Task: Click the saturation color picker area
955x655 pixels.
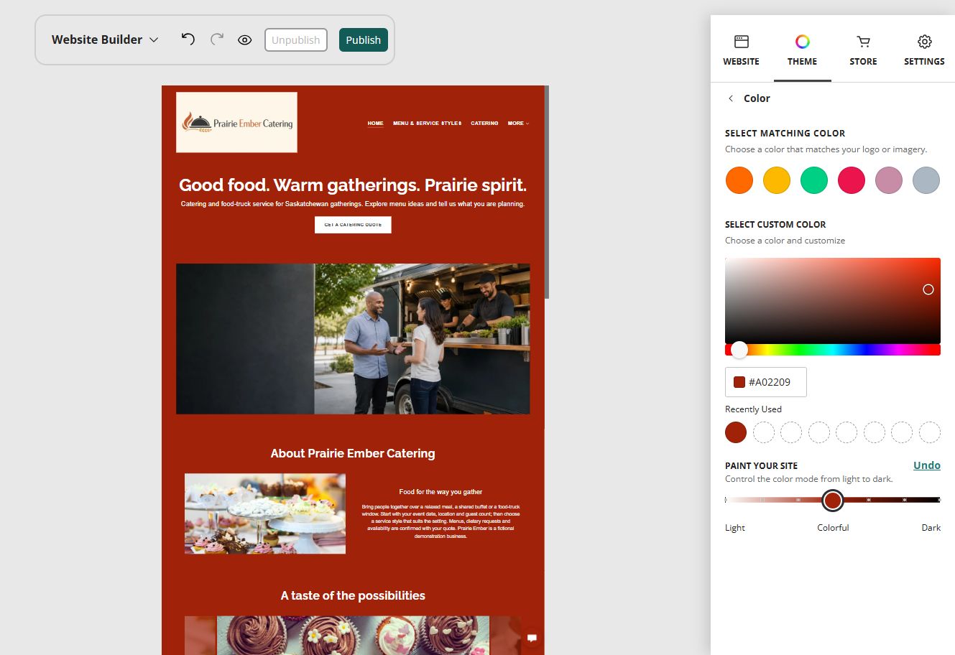Action: (x=833, y=300)
